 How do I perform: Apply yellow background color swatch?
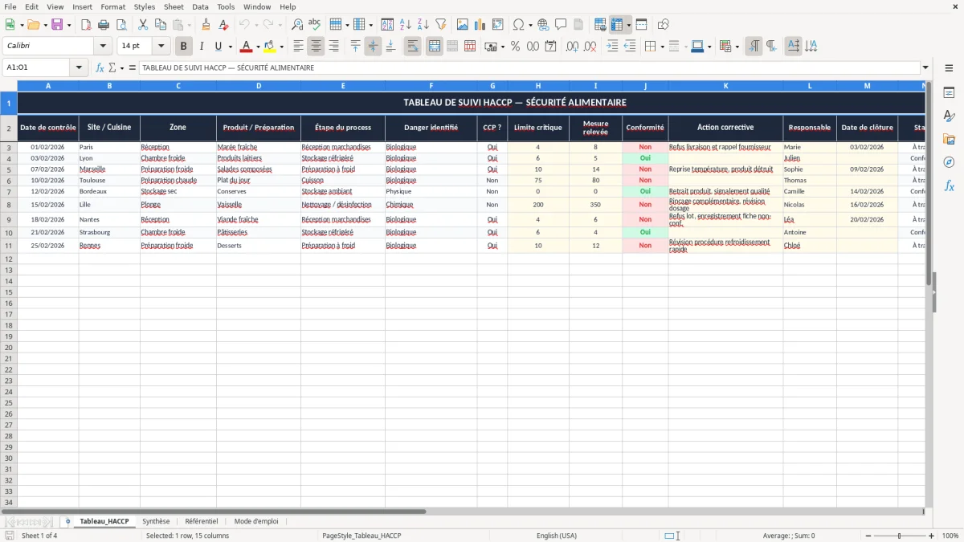tap(270, 47)
